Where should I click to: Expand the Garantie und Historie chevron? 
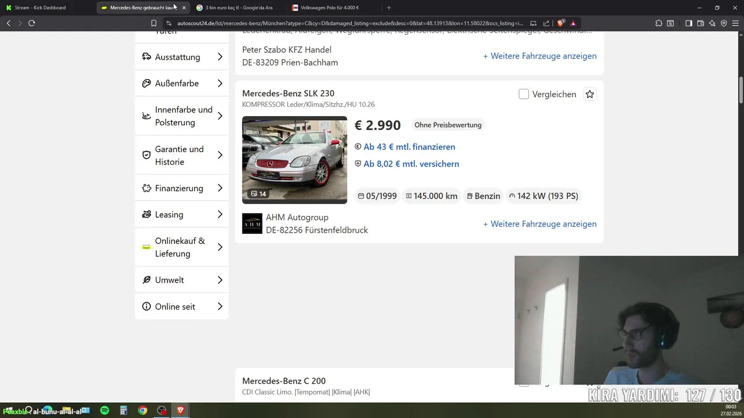click(x=220, y=155)
